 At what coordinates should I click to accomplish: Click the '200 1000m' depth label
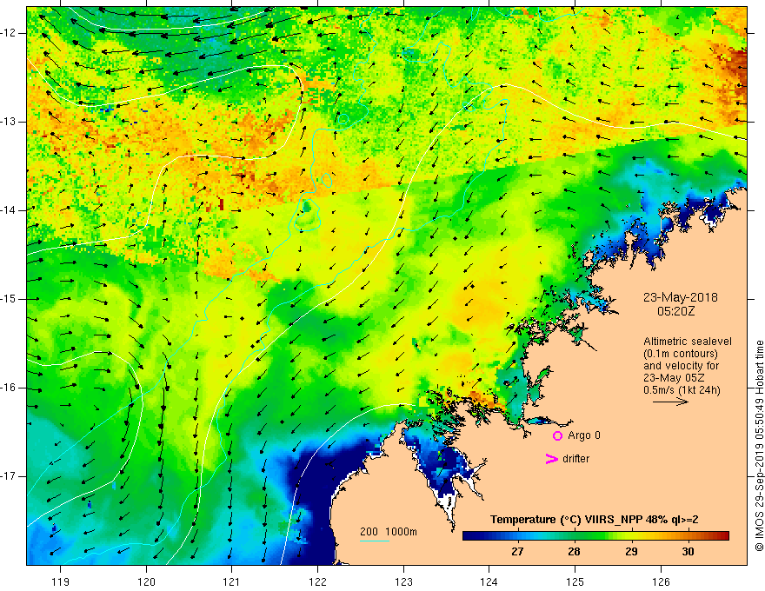(389, 532)
